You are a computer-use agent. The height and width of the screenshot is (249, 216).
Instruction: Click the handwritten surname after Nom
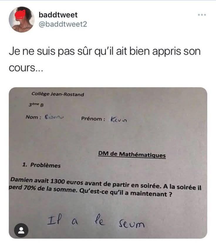pyautogui.click(x=54, y=117)
